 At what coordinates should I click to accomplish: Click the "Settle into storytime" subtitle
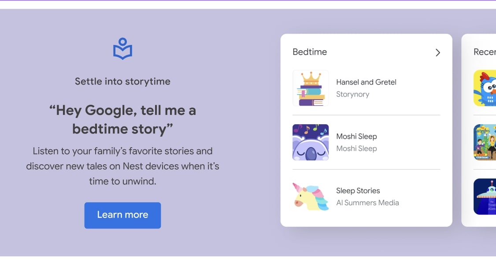click(122, 81)
